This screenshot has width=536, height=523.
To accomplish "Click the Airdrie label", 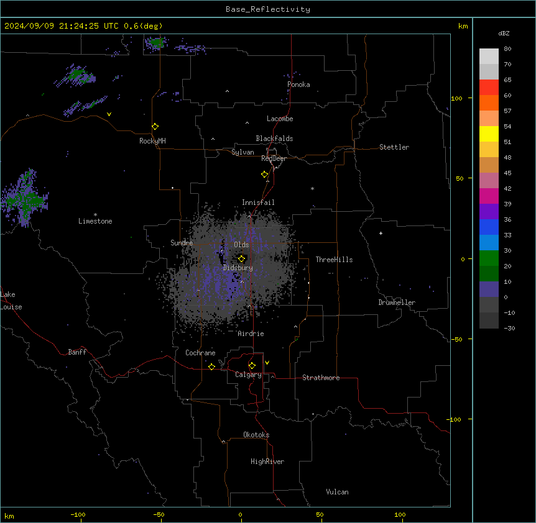I will 251,334.
